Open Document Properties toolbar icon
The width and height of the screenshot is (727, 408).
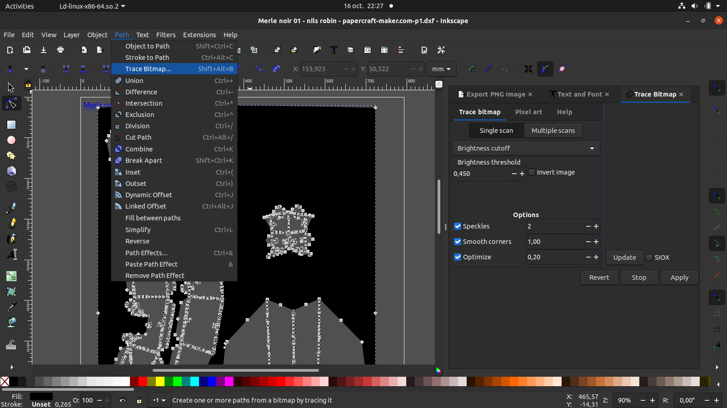(x=424, y=50)
